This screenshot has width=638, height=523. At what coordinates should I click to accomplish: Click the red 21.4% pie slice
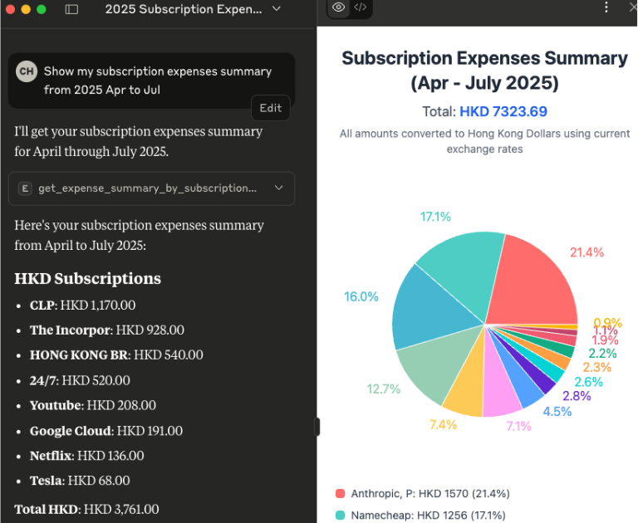534,278
